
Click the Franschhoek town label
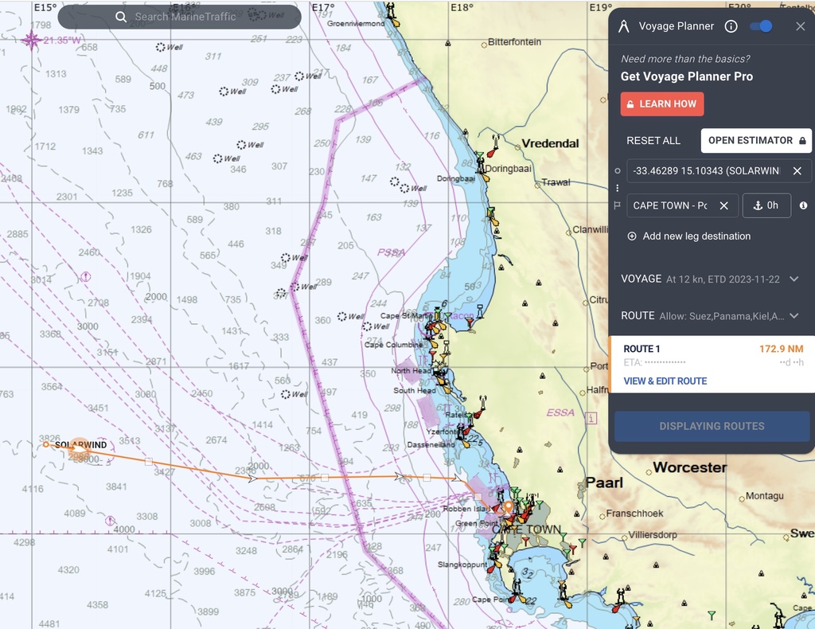[x=634, y=514]
